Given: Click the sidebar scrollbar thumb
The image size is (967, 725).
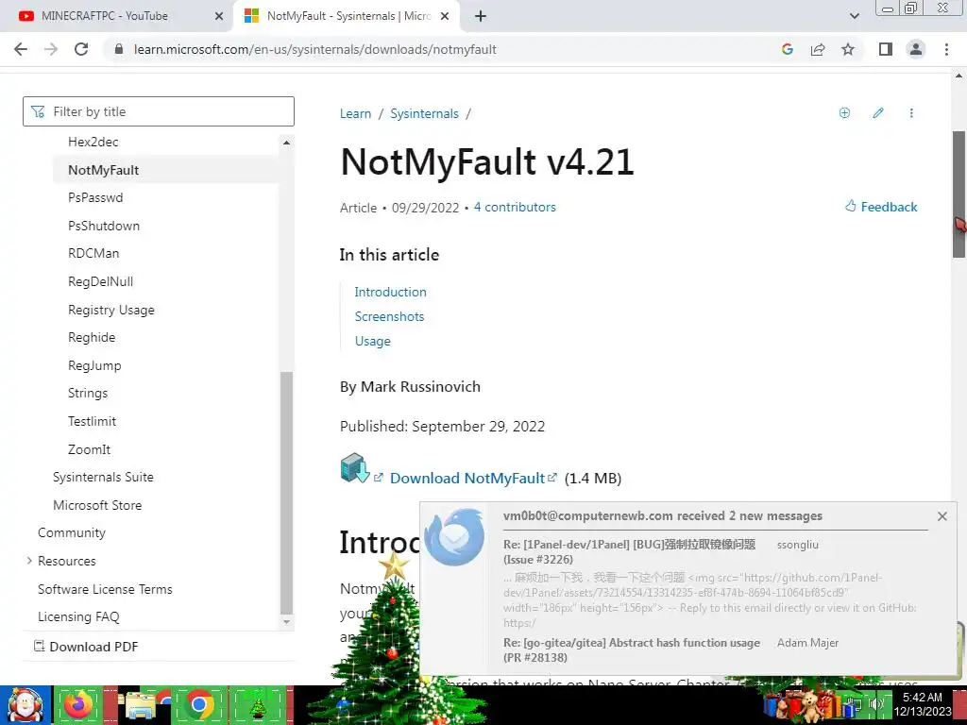Looking at the screenshot, I should [x=286, y=493].
